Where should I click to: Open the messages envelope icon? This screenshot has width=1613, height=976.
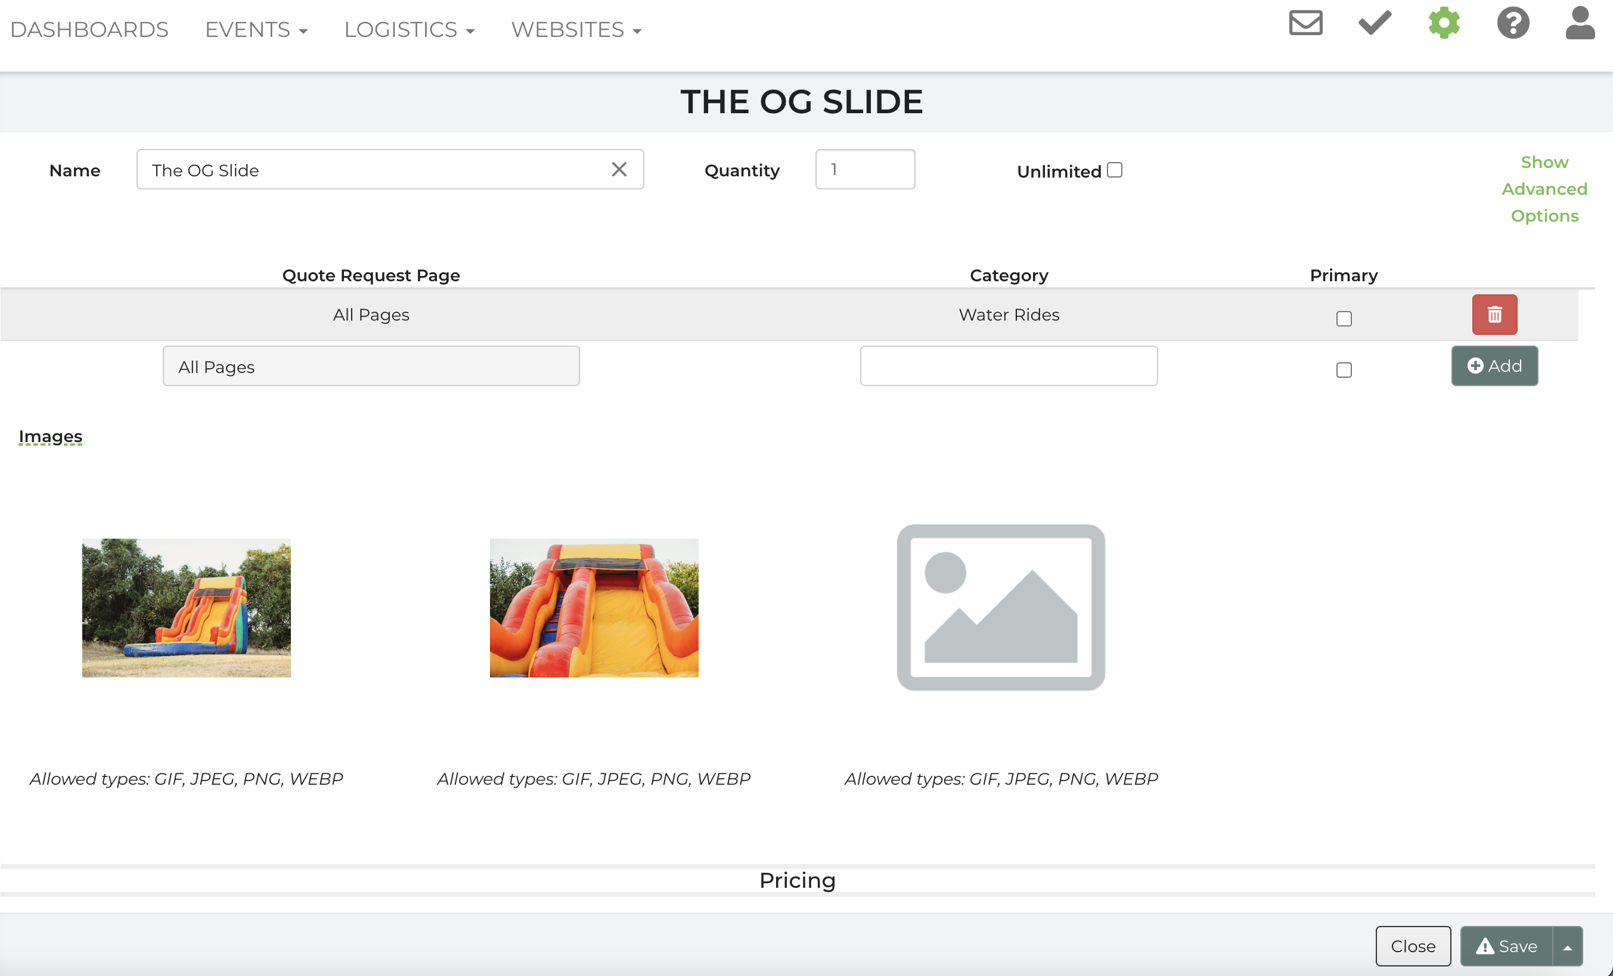(1305, 23)
